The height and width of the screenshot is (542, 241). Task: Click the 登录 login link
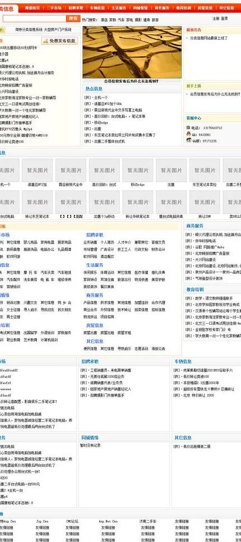224,19
